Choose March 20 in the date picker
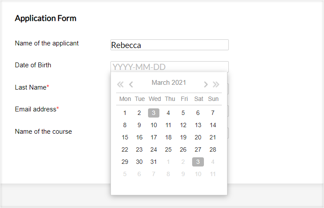 [x=198, y=137]
